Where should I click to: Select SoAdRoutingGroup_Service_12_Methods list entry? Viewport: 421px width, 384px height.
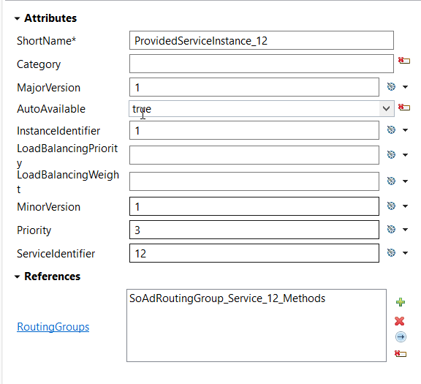[227, 298]
